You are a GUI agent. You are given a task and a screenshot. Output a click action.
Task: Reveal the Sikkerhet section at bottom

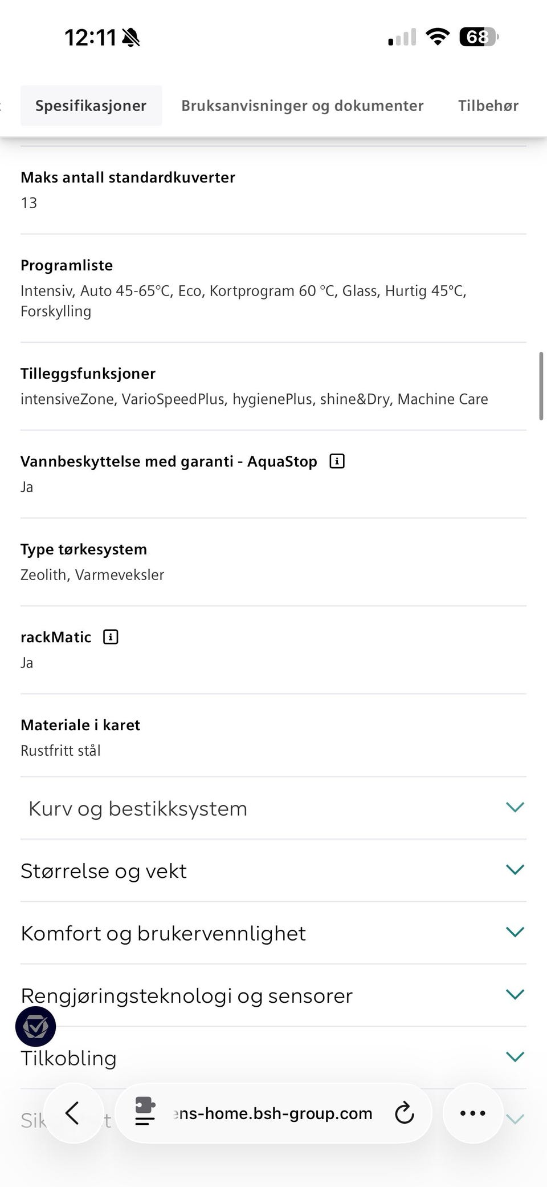515,1120
